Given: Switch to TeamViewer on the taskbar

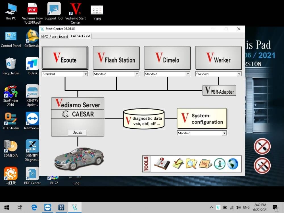Looking at the screenshot, I should click(x=48, y=207).
